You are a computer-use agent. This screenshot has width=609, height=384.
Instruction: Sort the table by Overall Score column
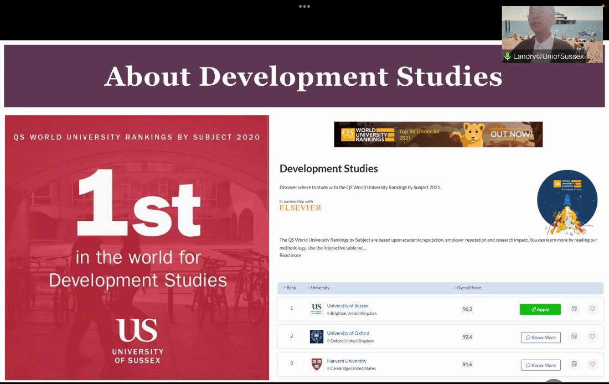point(468,288)
